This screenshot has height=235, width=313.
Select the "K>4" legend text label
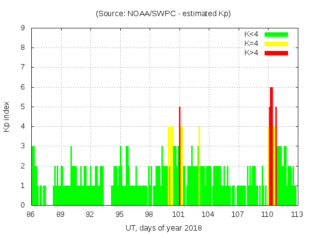[251, 53]
